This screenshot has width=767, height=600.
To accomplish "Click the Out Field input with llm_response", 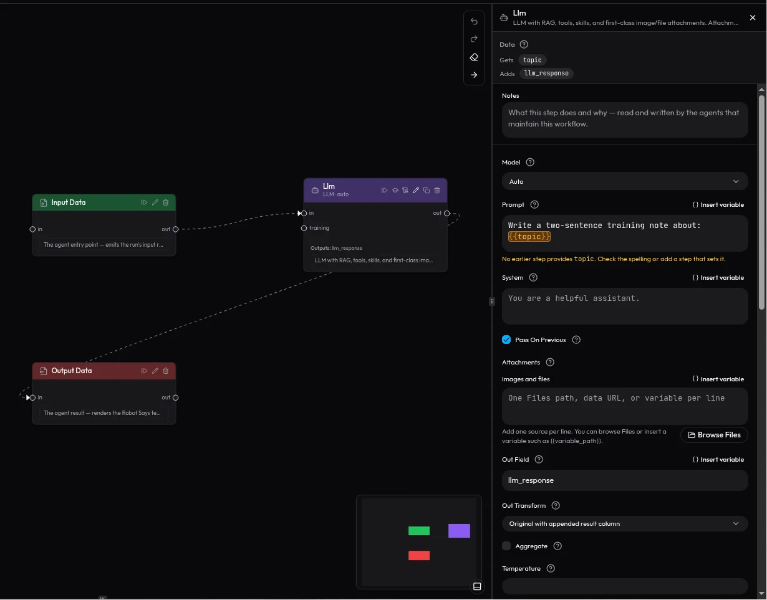I will pyautogui.click(x=625, y=480).
